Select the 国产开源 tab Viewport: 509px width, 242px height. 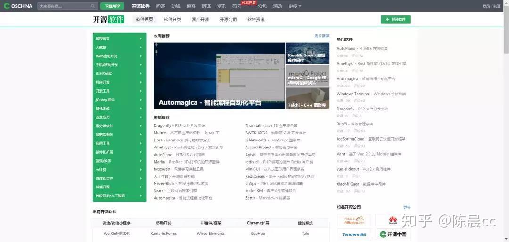click(x=200, y=19)
